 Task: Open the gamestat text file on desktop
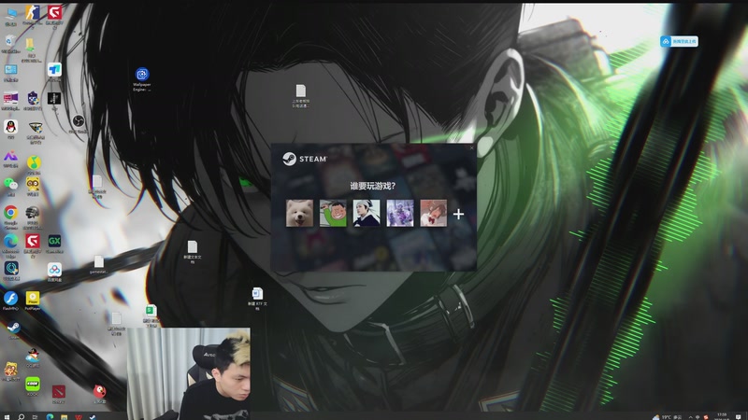click(99, 265)
